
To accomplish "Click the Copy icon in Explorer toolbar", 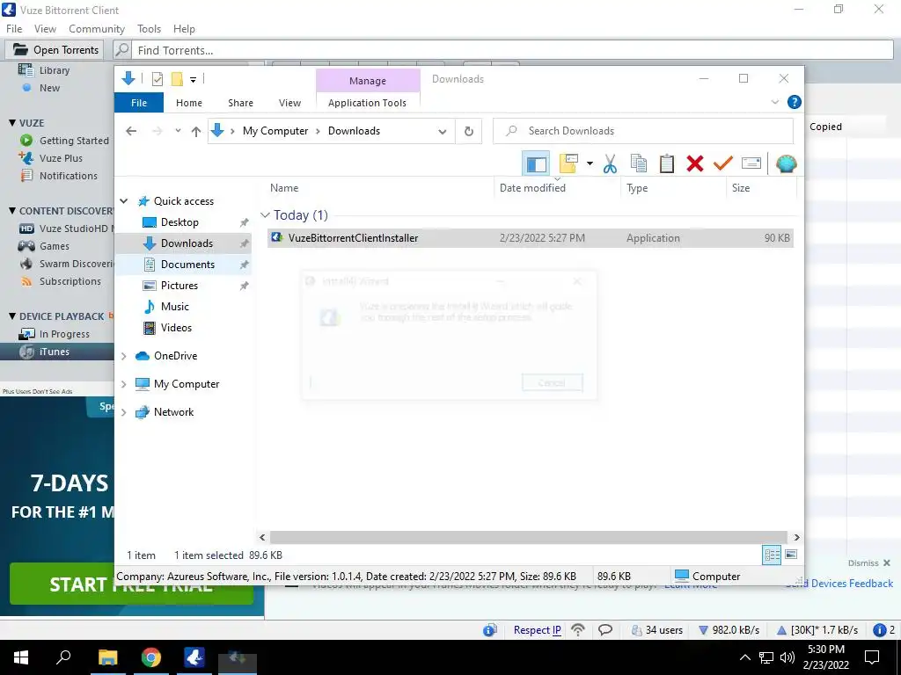I will pos(639,164).
